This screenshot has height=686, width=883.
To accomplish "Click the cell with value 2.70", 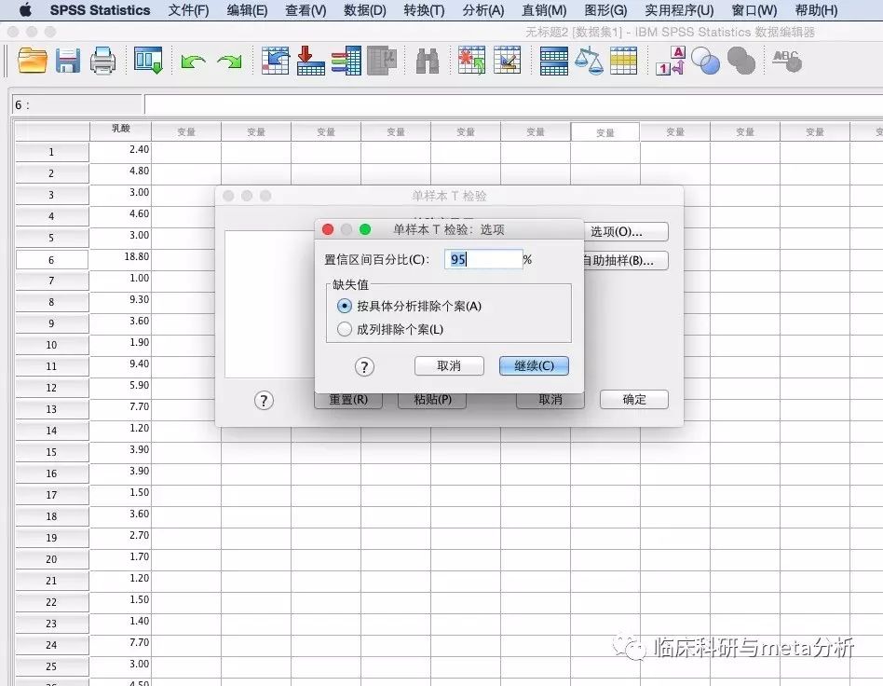I will click(120, 536).
